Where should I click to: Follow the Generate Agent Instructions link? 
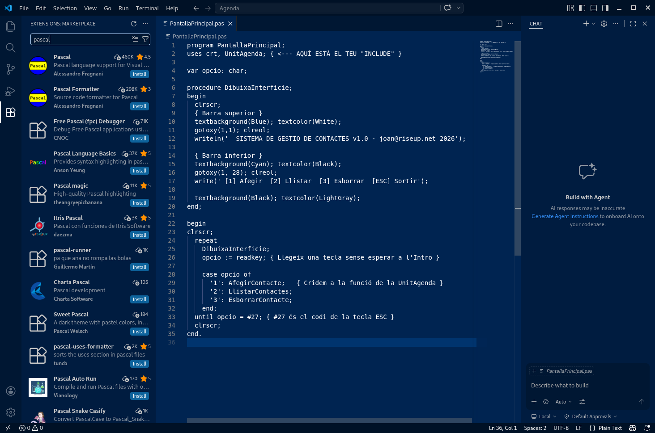click(x=565, y=216)
